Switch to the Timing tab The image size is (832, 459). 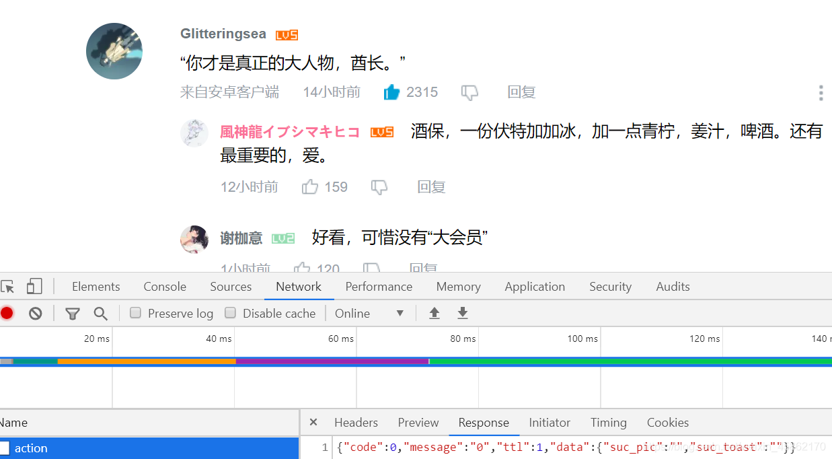point(608,423)
